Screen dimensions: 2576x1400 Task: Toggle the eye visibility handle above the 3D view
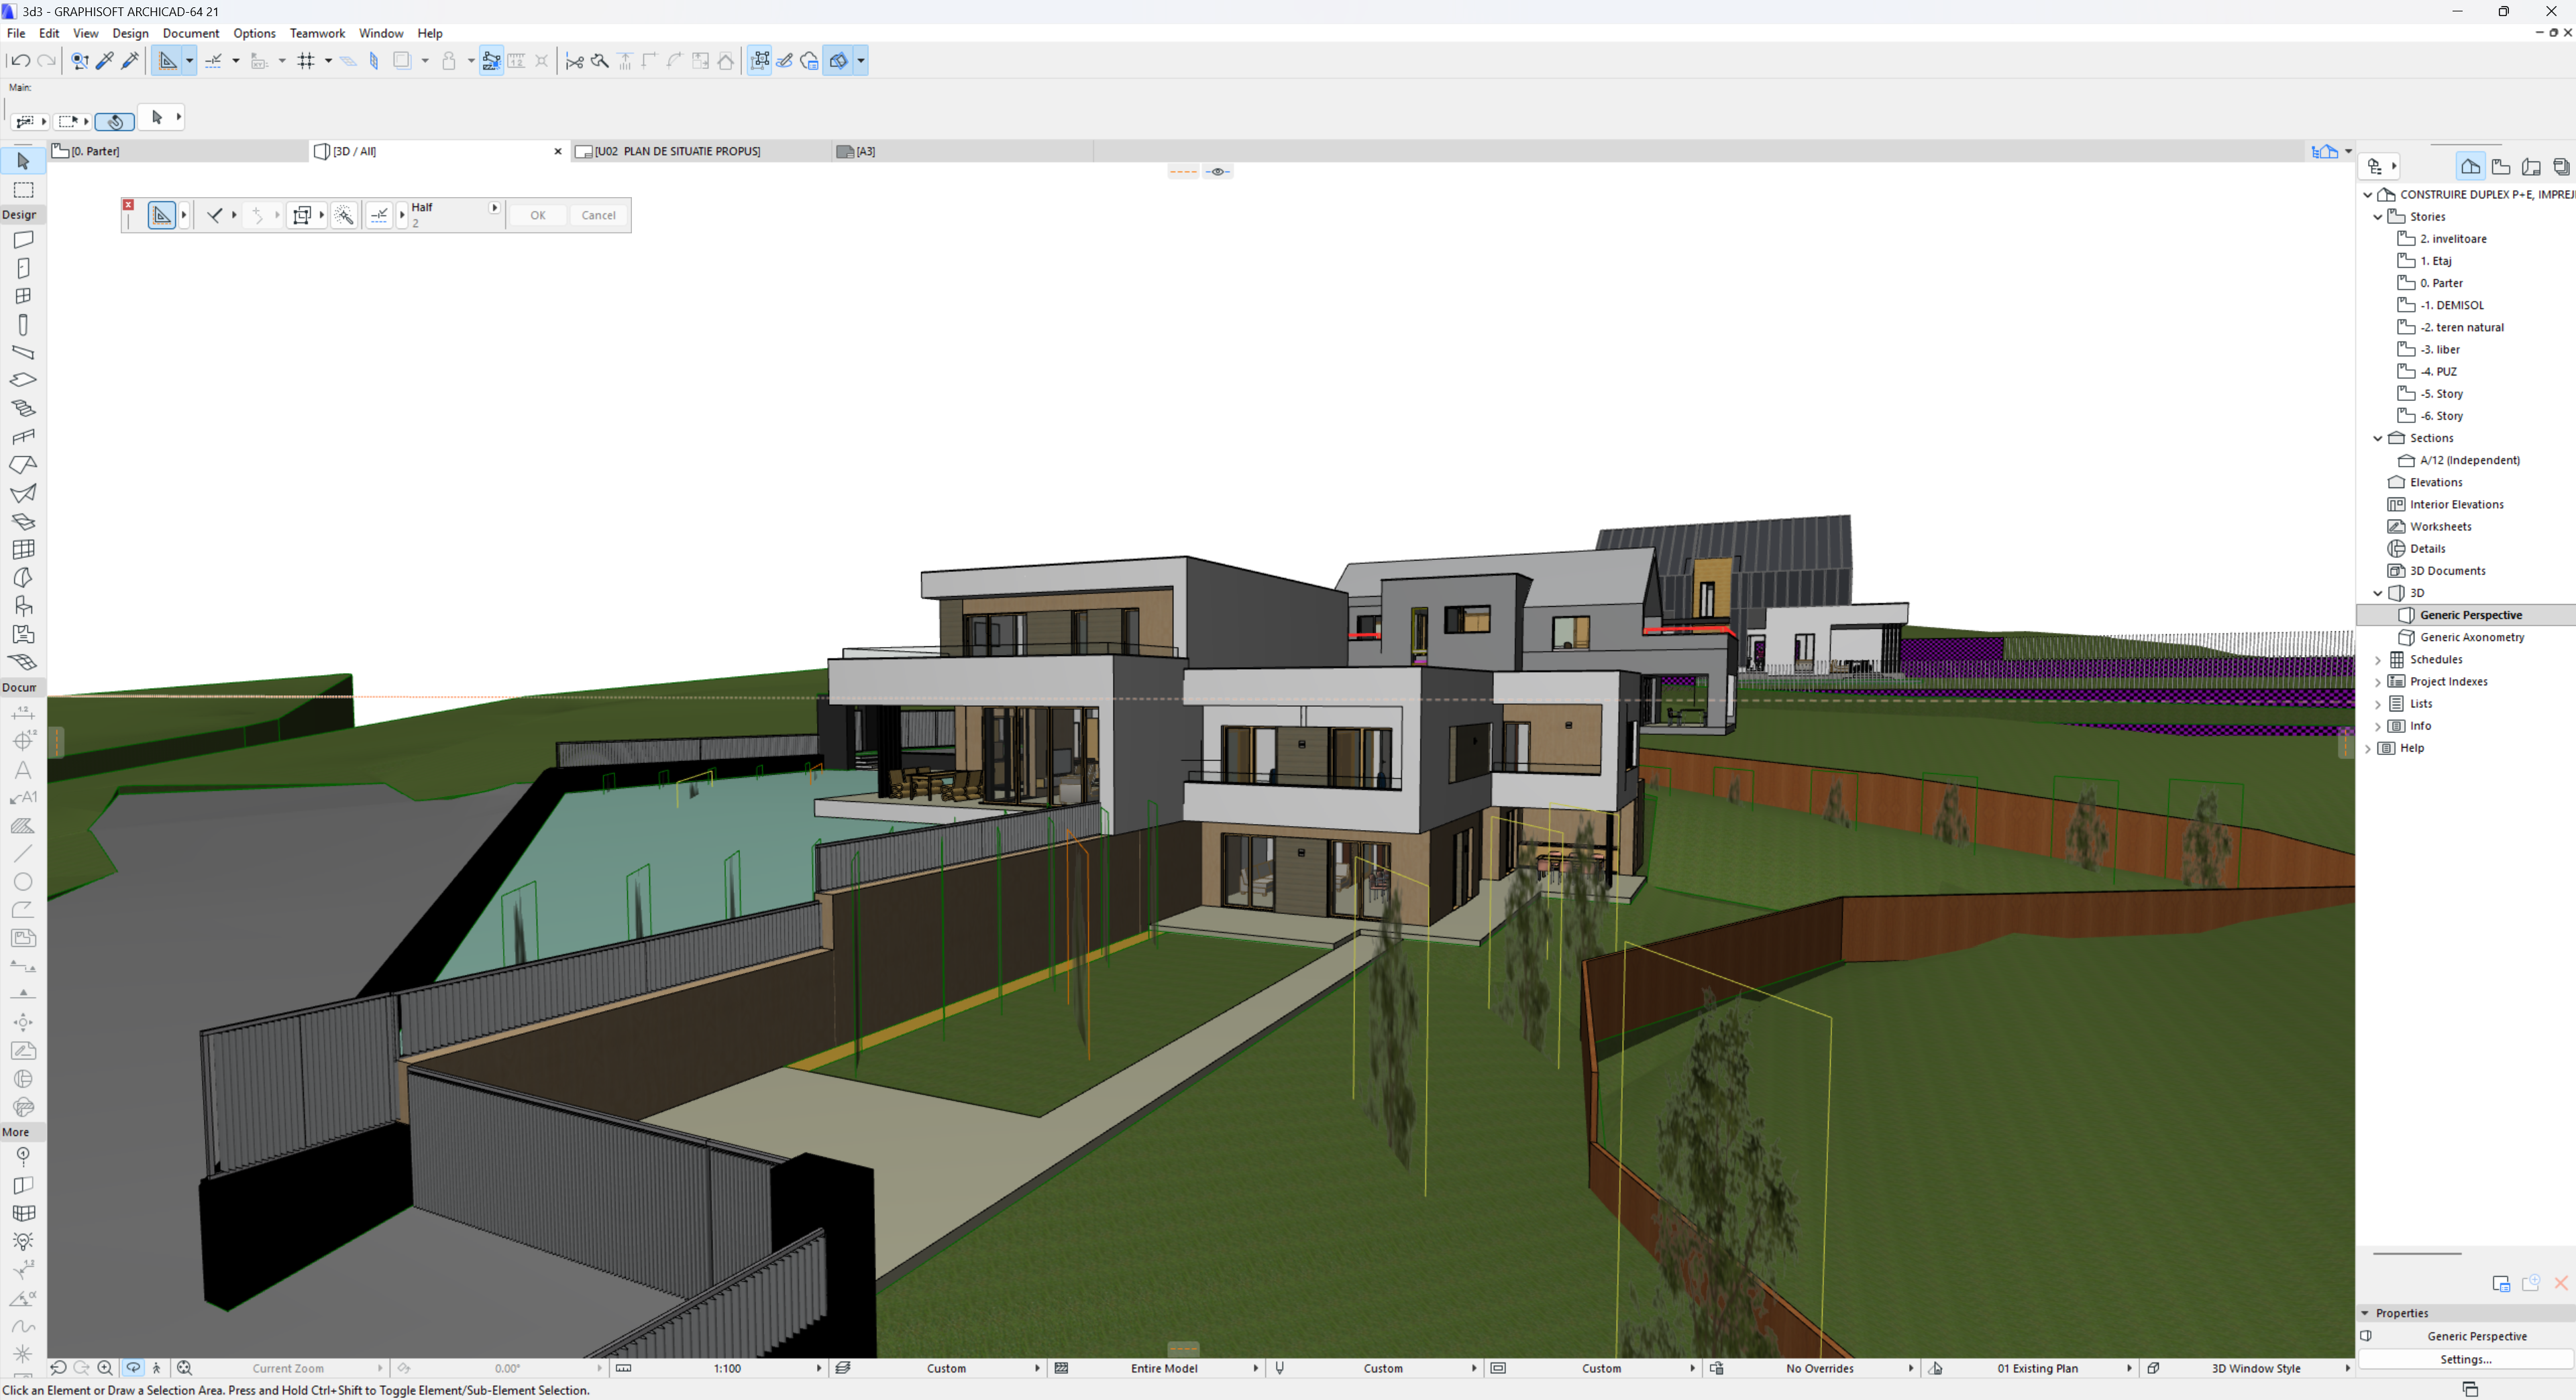[x=1217, y=172]
